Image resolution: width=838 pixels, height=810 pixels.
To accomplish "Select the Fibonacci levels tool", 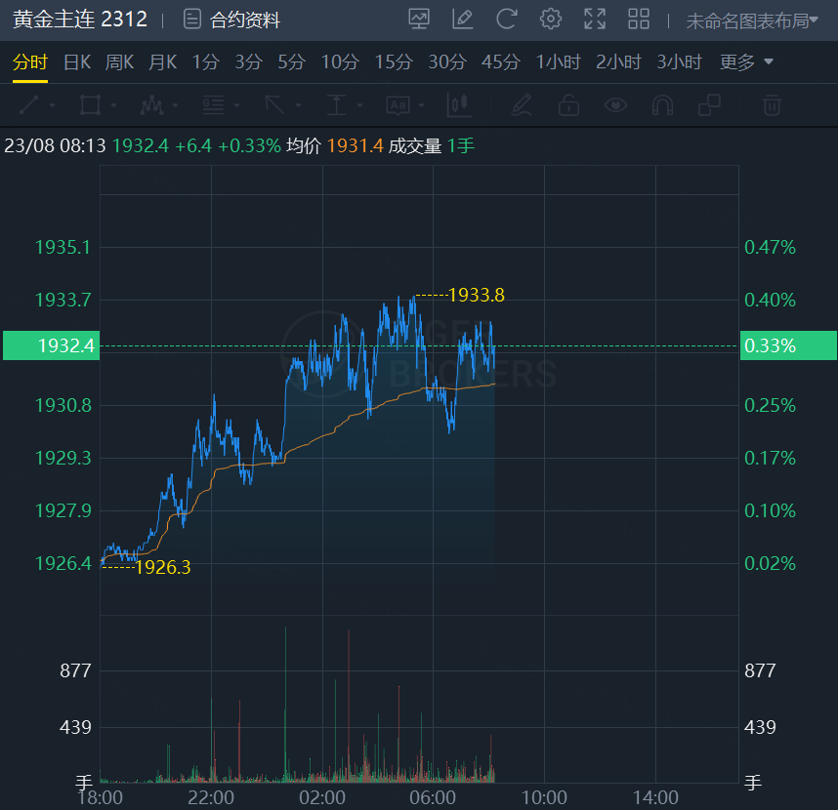I will tap(213, 105).
